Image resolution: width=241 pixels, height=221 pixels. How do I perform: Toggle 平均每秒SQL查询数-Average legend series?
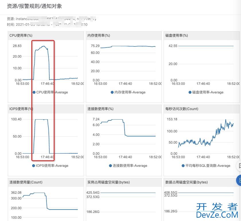tap(206, 166)
